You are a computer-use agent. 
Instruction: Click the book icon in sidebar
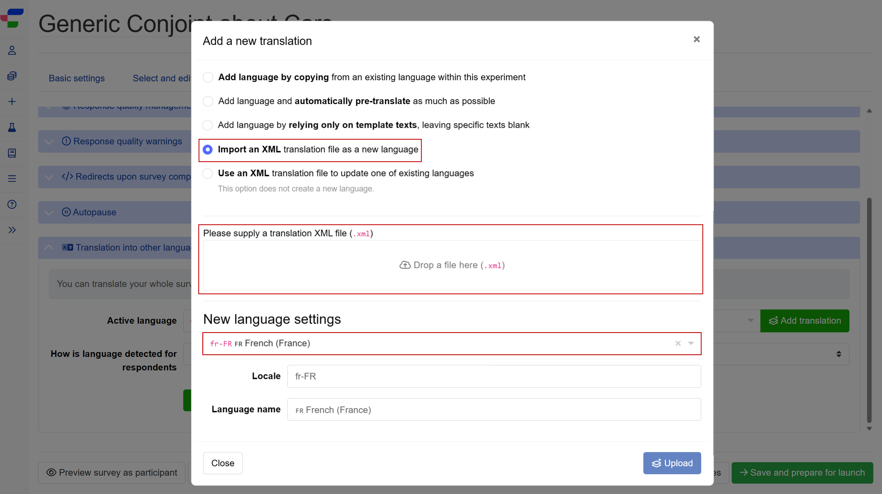tap(12, 153)
